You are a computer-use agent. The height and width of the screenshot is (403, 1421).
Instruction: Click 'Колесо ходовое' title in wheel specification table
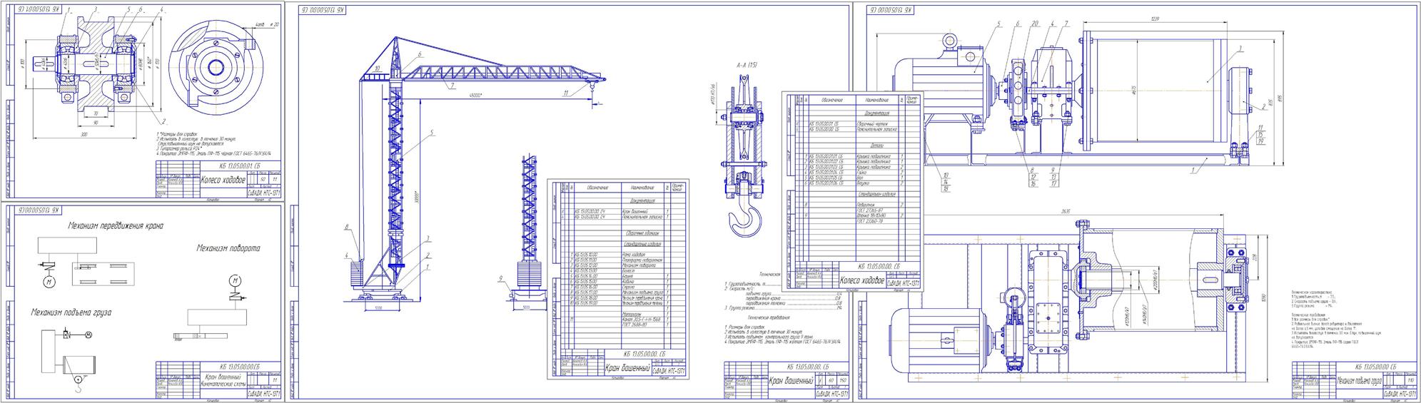(864, 281)
